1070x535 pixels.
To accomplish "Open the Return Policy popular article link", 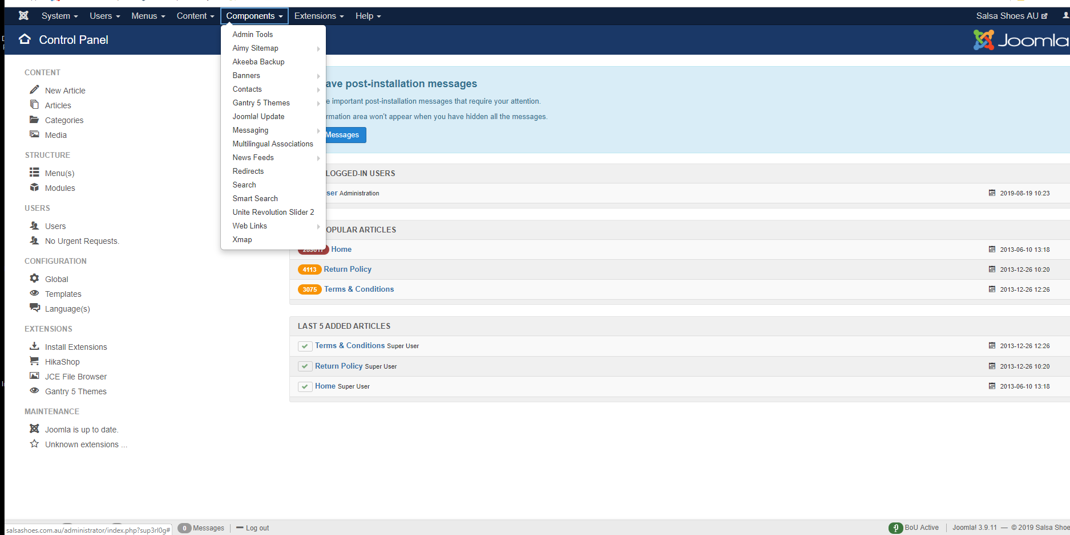I will [348, 269].
